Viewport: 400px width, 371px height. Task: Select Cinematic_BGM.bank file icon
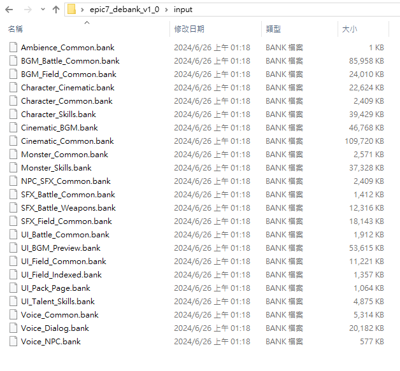pyautogui.click(x=13, y=128)
